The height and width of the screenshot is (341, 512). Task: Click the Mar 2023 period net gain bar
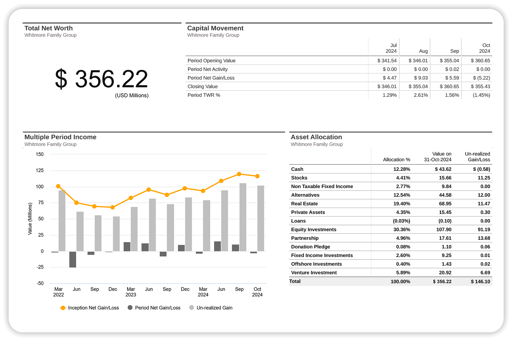(x=127, y=246)
